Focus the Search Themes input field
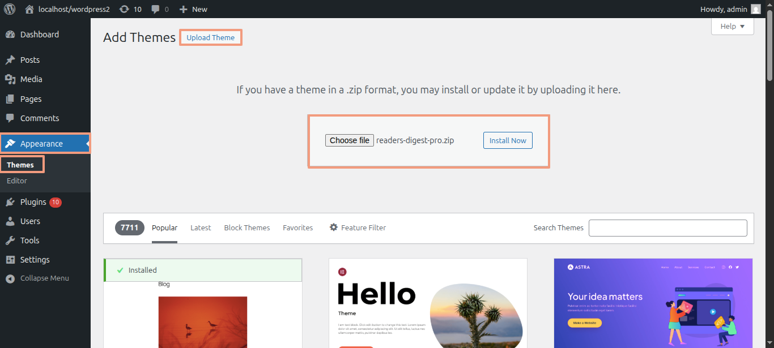 pyautogui.click(x=667, y=228)
